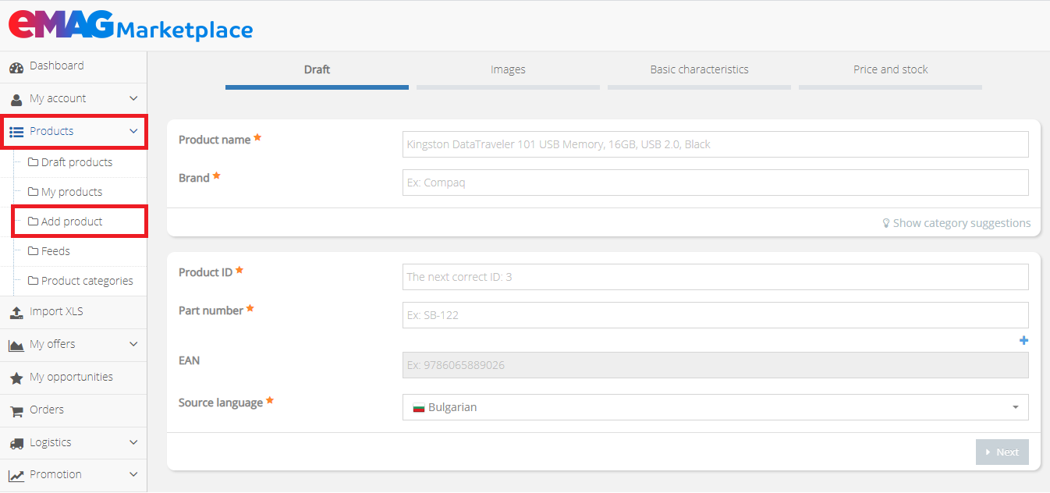Select the Draft step tab
This screenshot has width=1050, height=493.
317,72
